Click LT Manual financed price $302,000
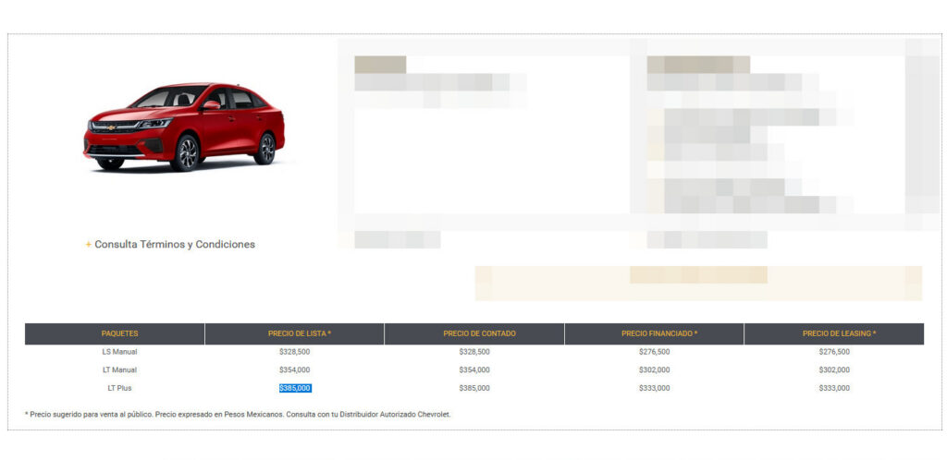 point(654,369)
